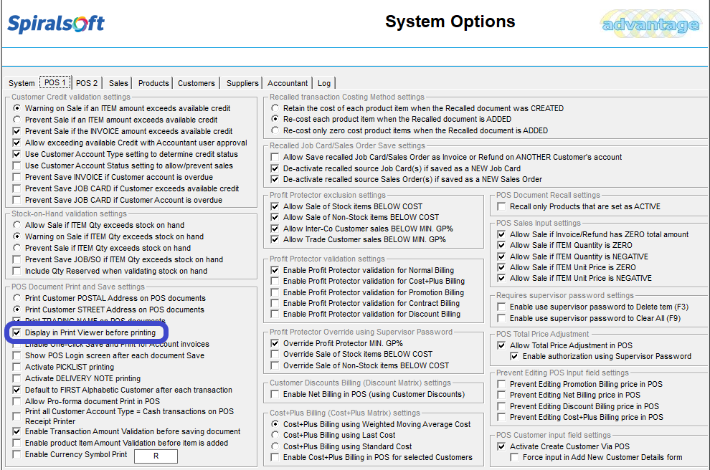The image size is (710, 470).
Task: Select Print Customer STREET Address option
Action: [x=16, y=310]
